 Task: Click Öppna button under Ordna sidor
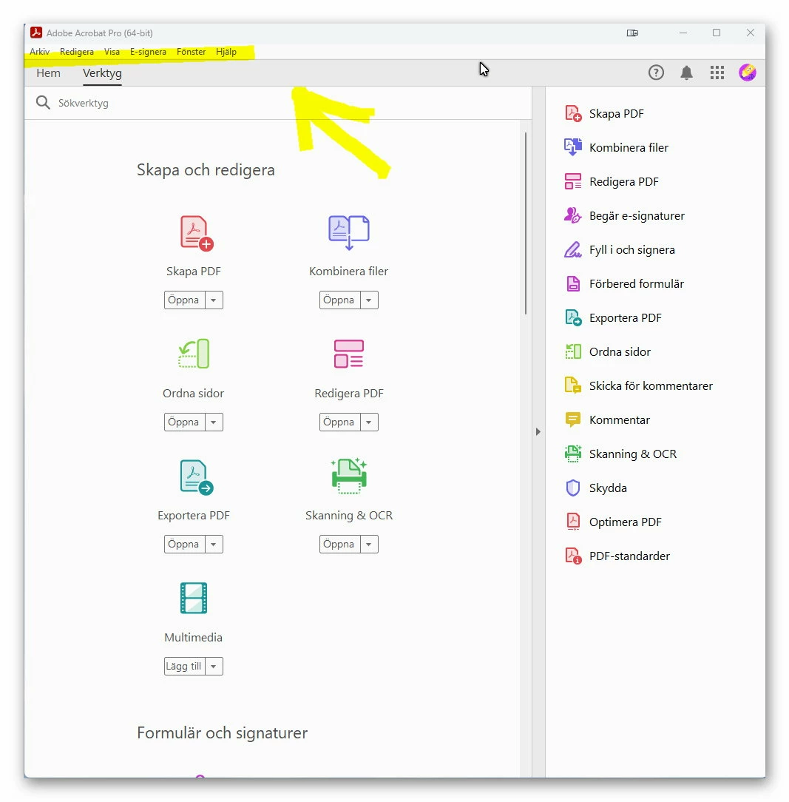184,422
